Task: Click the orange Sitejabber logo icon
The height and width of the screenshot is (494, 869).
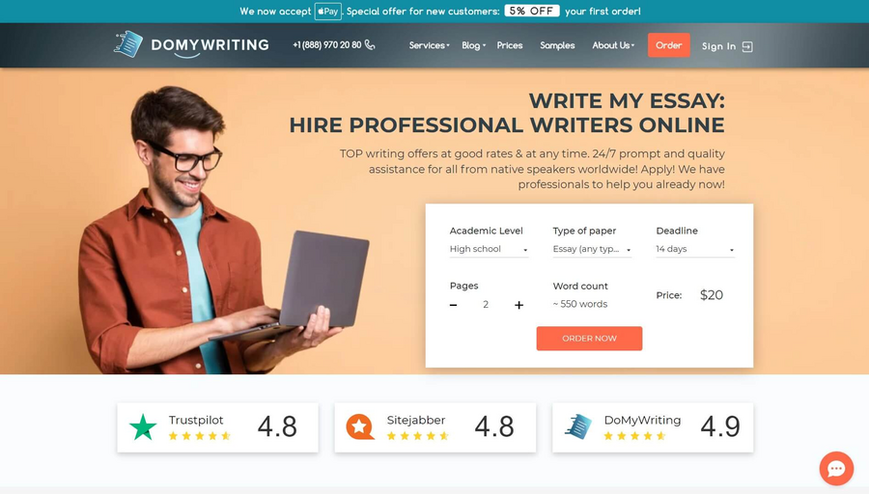Action: [x=360, y=427]
